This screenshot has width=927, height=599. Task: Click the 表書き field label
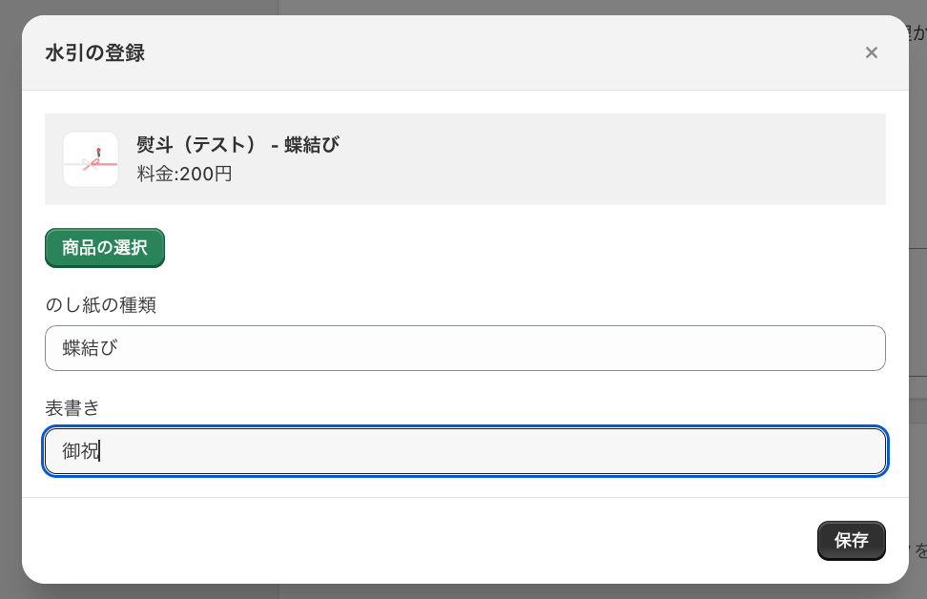click(72, 408)
